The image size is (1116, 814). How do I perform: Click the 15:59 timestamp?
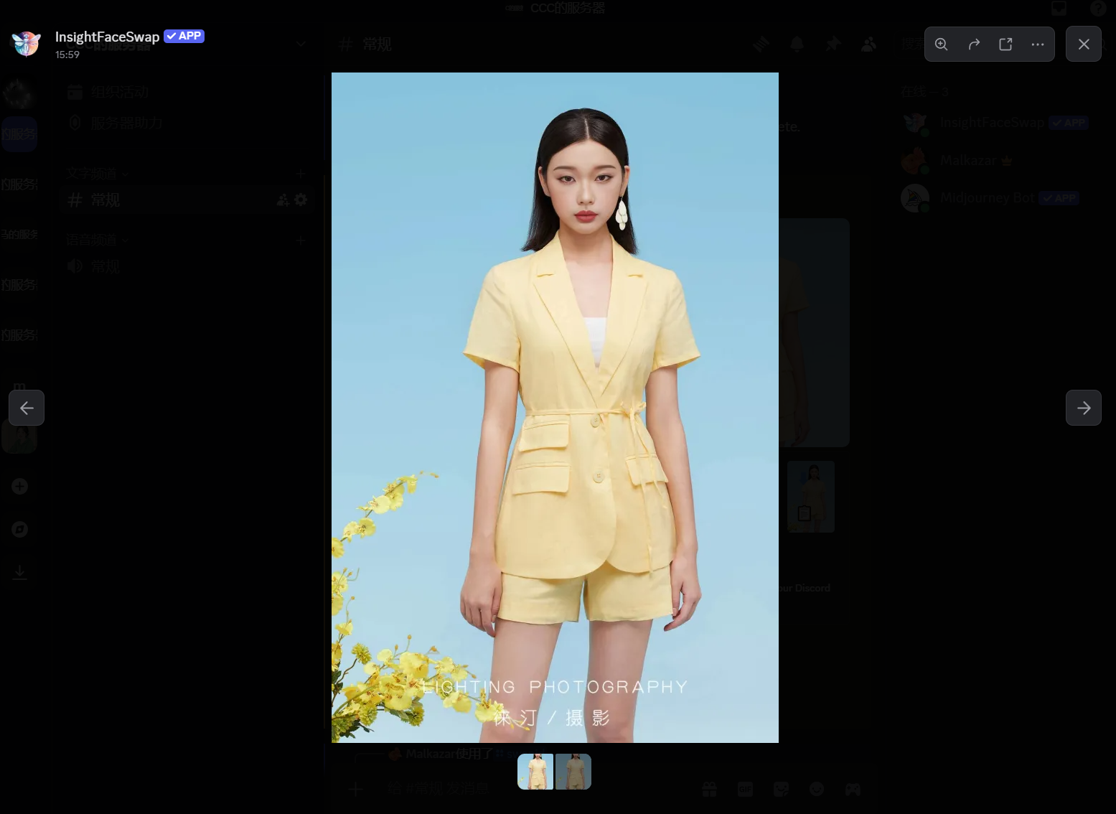tap(67, 55)
